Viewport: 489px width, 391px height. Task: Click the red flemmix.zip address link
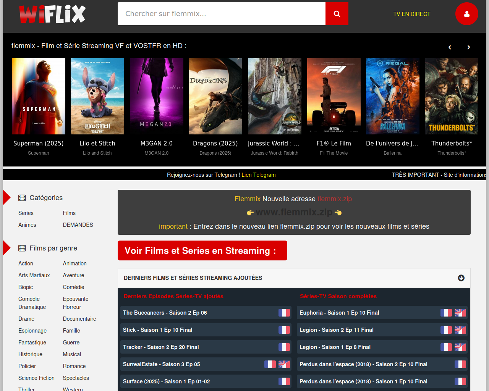pos(335,199)
